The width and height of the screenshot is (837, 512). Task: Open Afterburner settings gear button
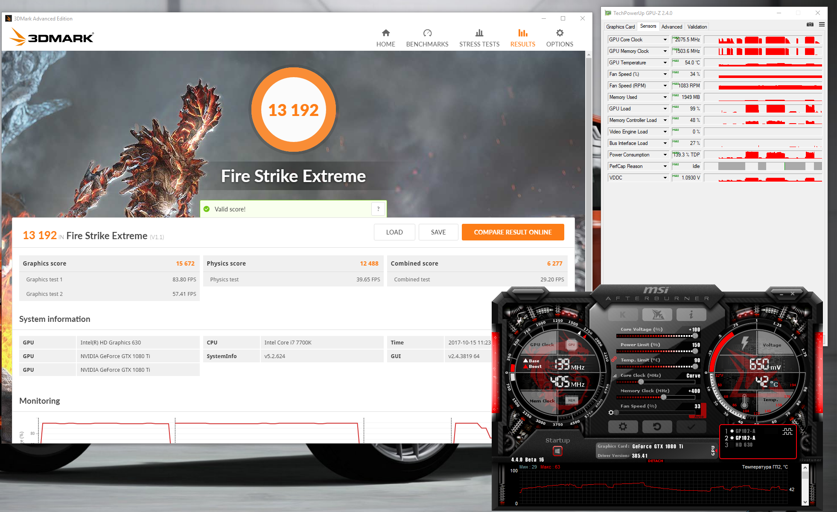pyautogui.click(x=623, y=426)
